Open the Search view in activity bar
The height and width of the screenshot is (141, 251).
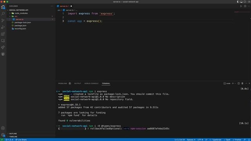(x=3, y=14)
